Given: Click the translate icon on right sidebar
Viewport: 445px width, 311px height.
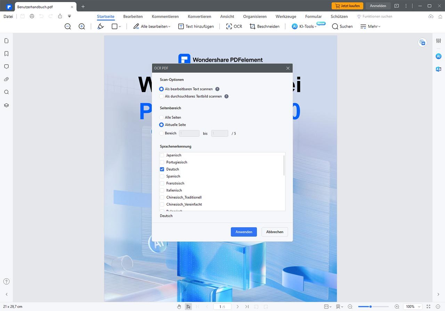Looking at the screenshot, I should coord(438,69).
